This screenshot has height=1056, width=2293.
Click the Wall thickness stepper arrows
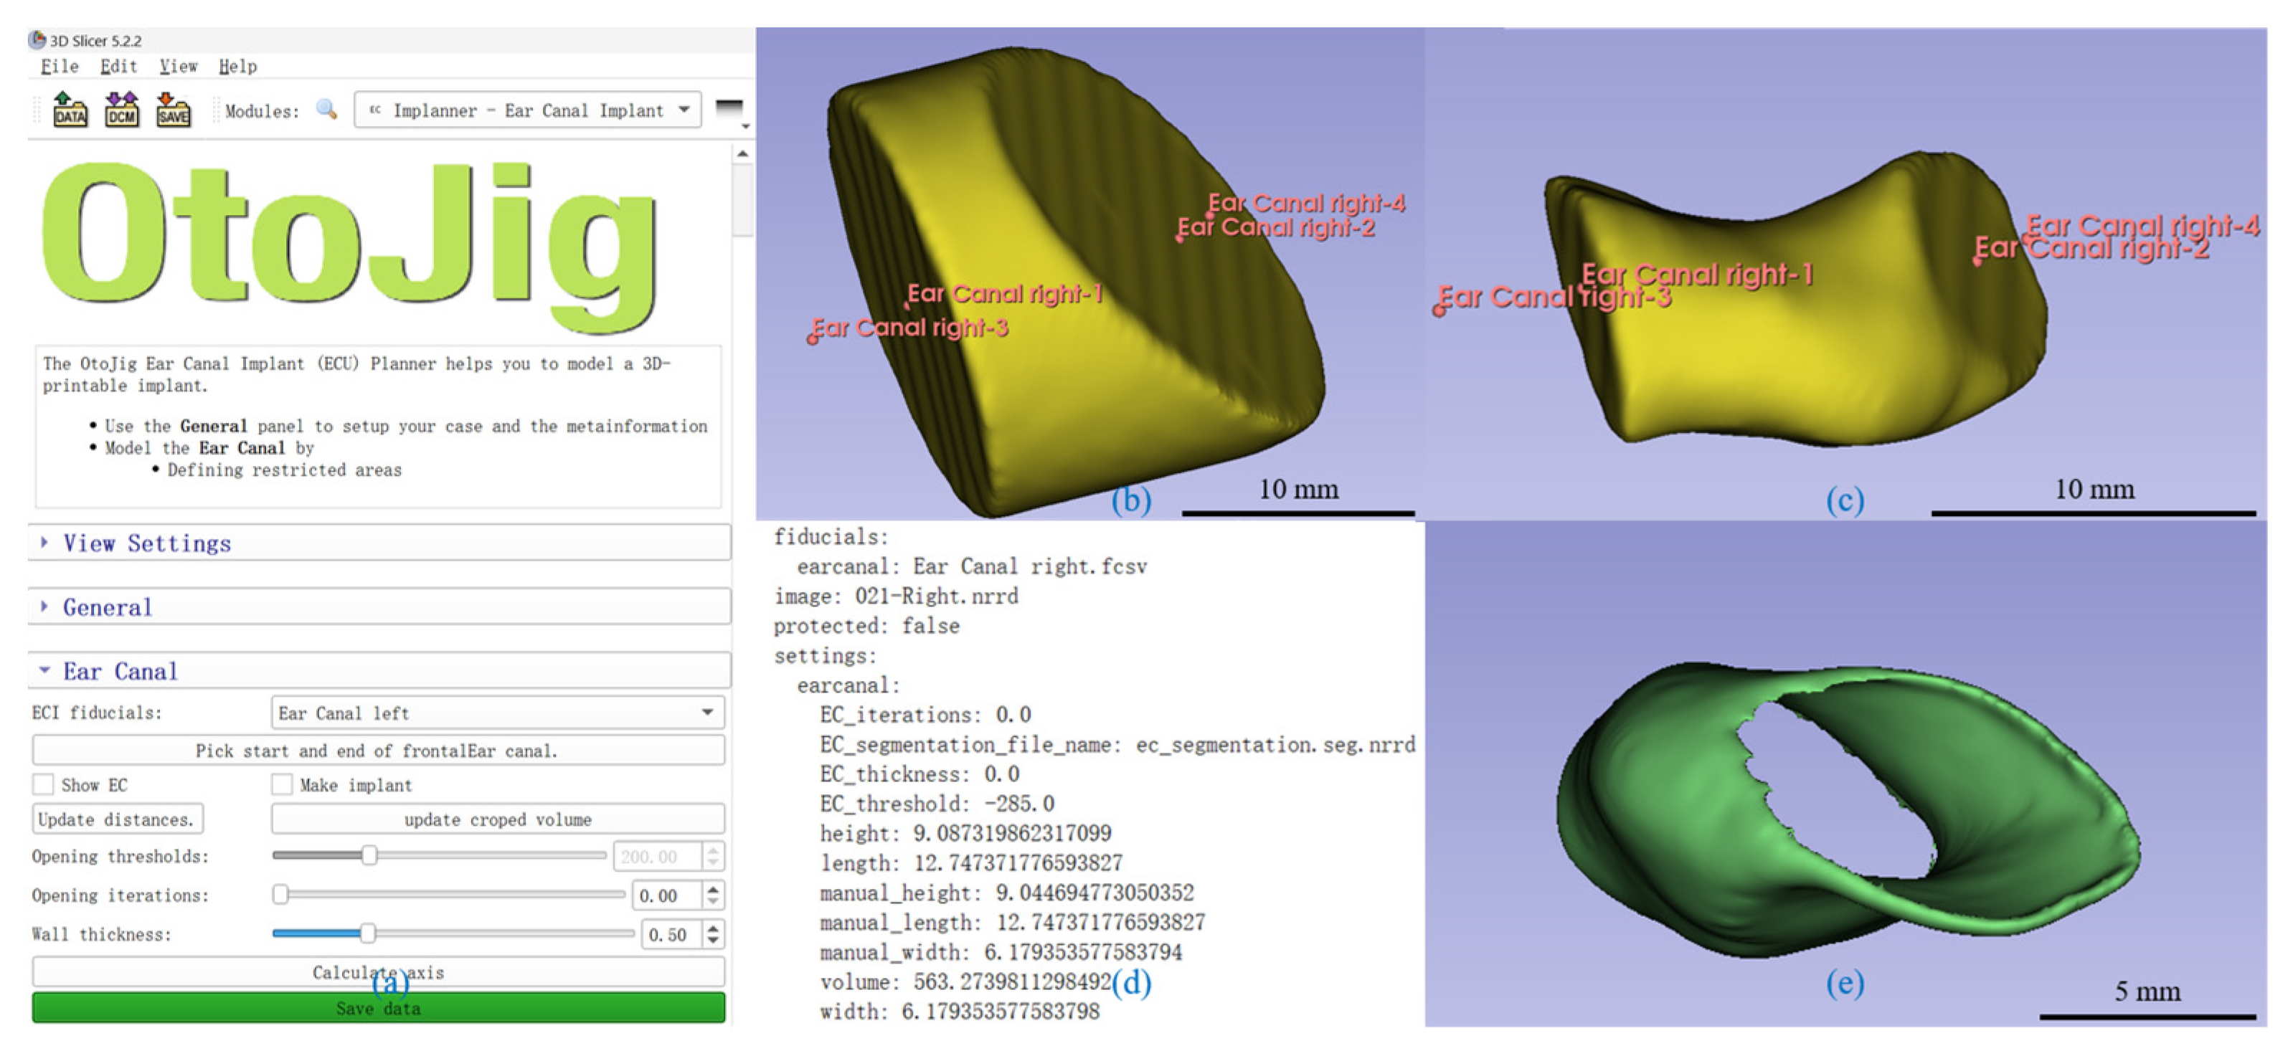(712, 934)
